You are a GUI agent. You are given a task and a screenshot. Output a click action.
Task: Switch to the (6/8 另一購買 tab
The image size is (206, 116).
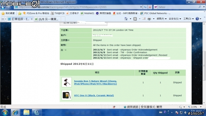click(x=47, y=19)
